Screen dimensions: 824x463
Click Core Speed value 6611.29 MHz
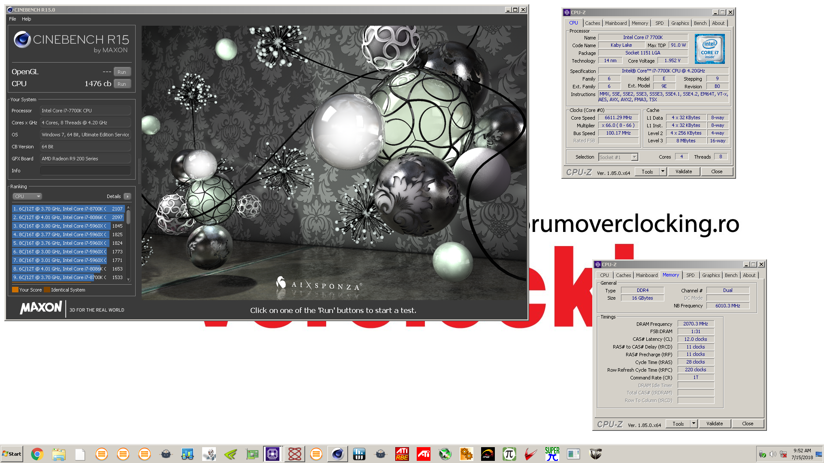618,117
